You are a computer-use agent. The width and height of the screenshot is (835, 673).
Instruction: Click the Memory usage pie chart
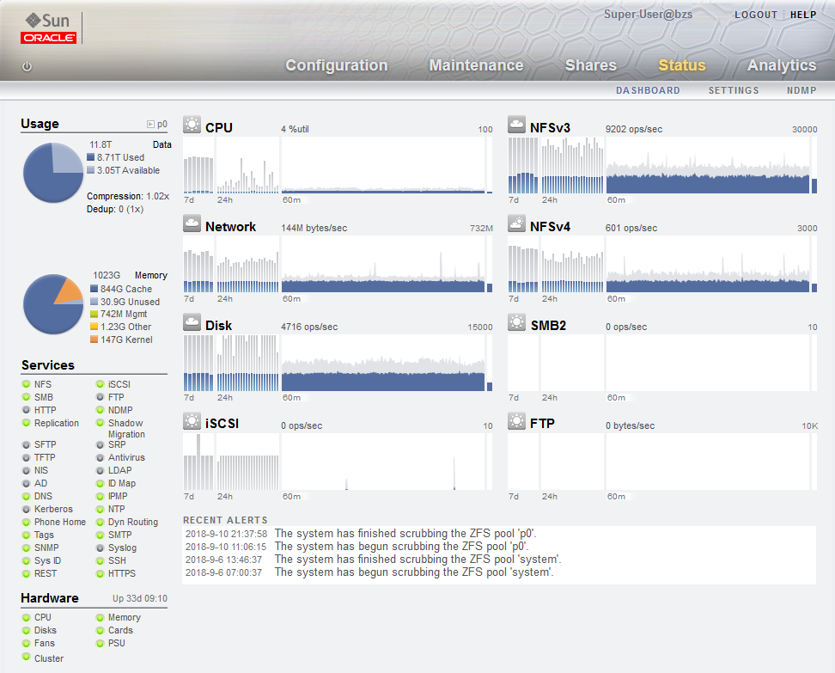53,304
